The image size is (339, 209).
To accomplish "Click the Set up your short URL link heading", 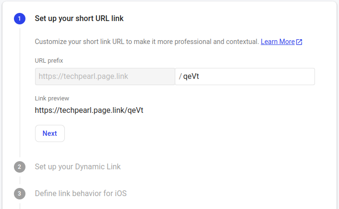I will tap(79, 19).
